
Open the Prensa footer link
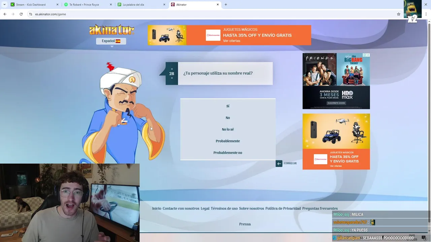[245, 224]
